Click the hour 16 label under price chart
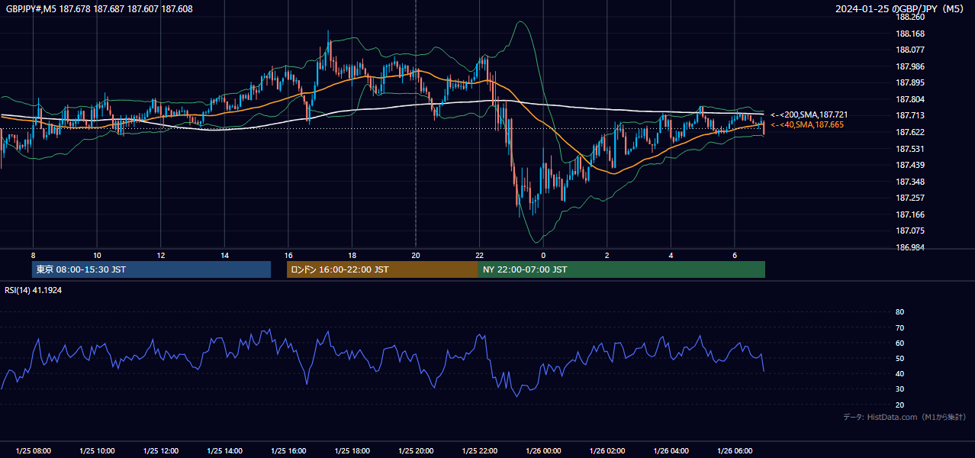 tap(288, 255)
